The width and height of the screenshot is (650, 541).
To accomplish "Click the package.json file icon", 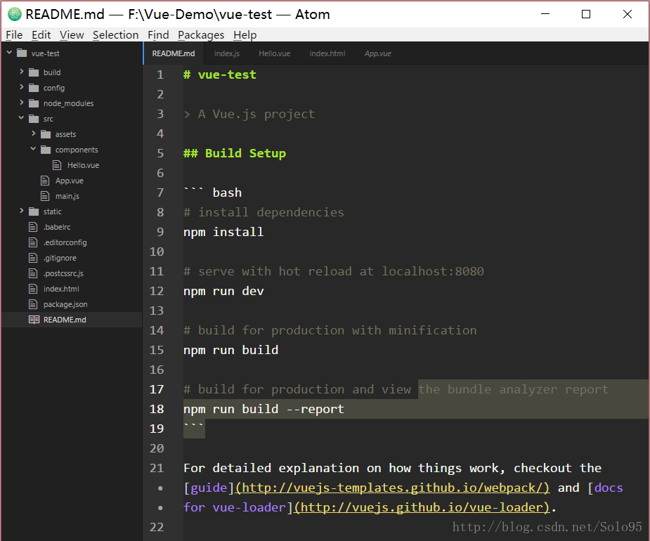I will click(x=33, y=304).
